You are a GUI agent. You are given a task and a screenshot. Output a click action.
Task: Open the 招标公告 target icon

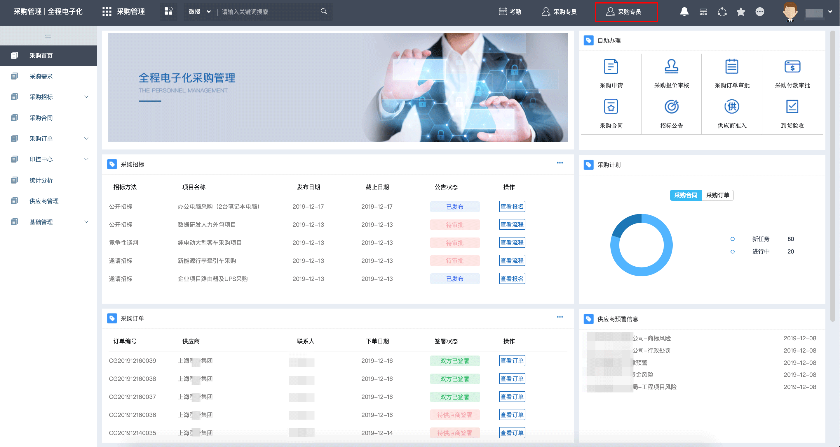point(671,107)
